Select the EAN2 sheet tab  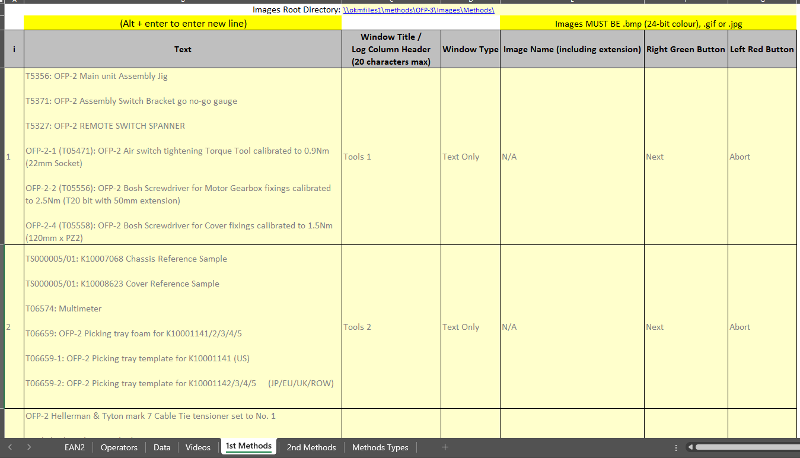[x=75, y=447]
